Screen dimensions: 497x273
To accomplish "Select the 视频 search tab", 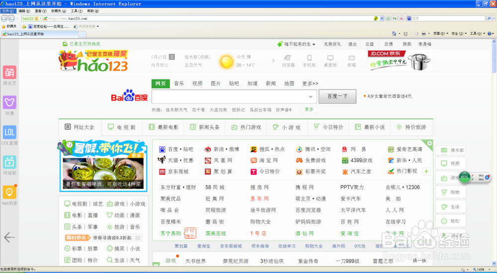I will (197, 84).
